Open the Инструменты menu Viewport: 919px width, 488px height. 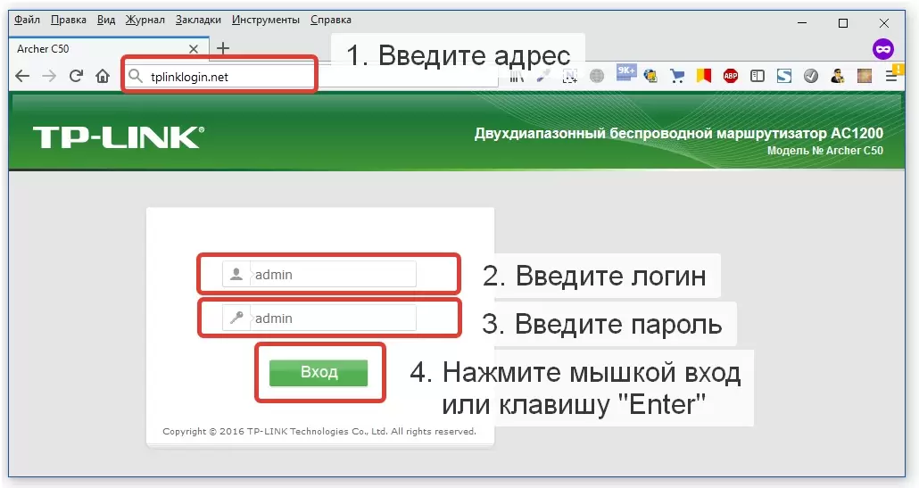[x=266, y=20]
